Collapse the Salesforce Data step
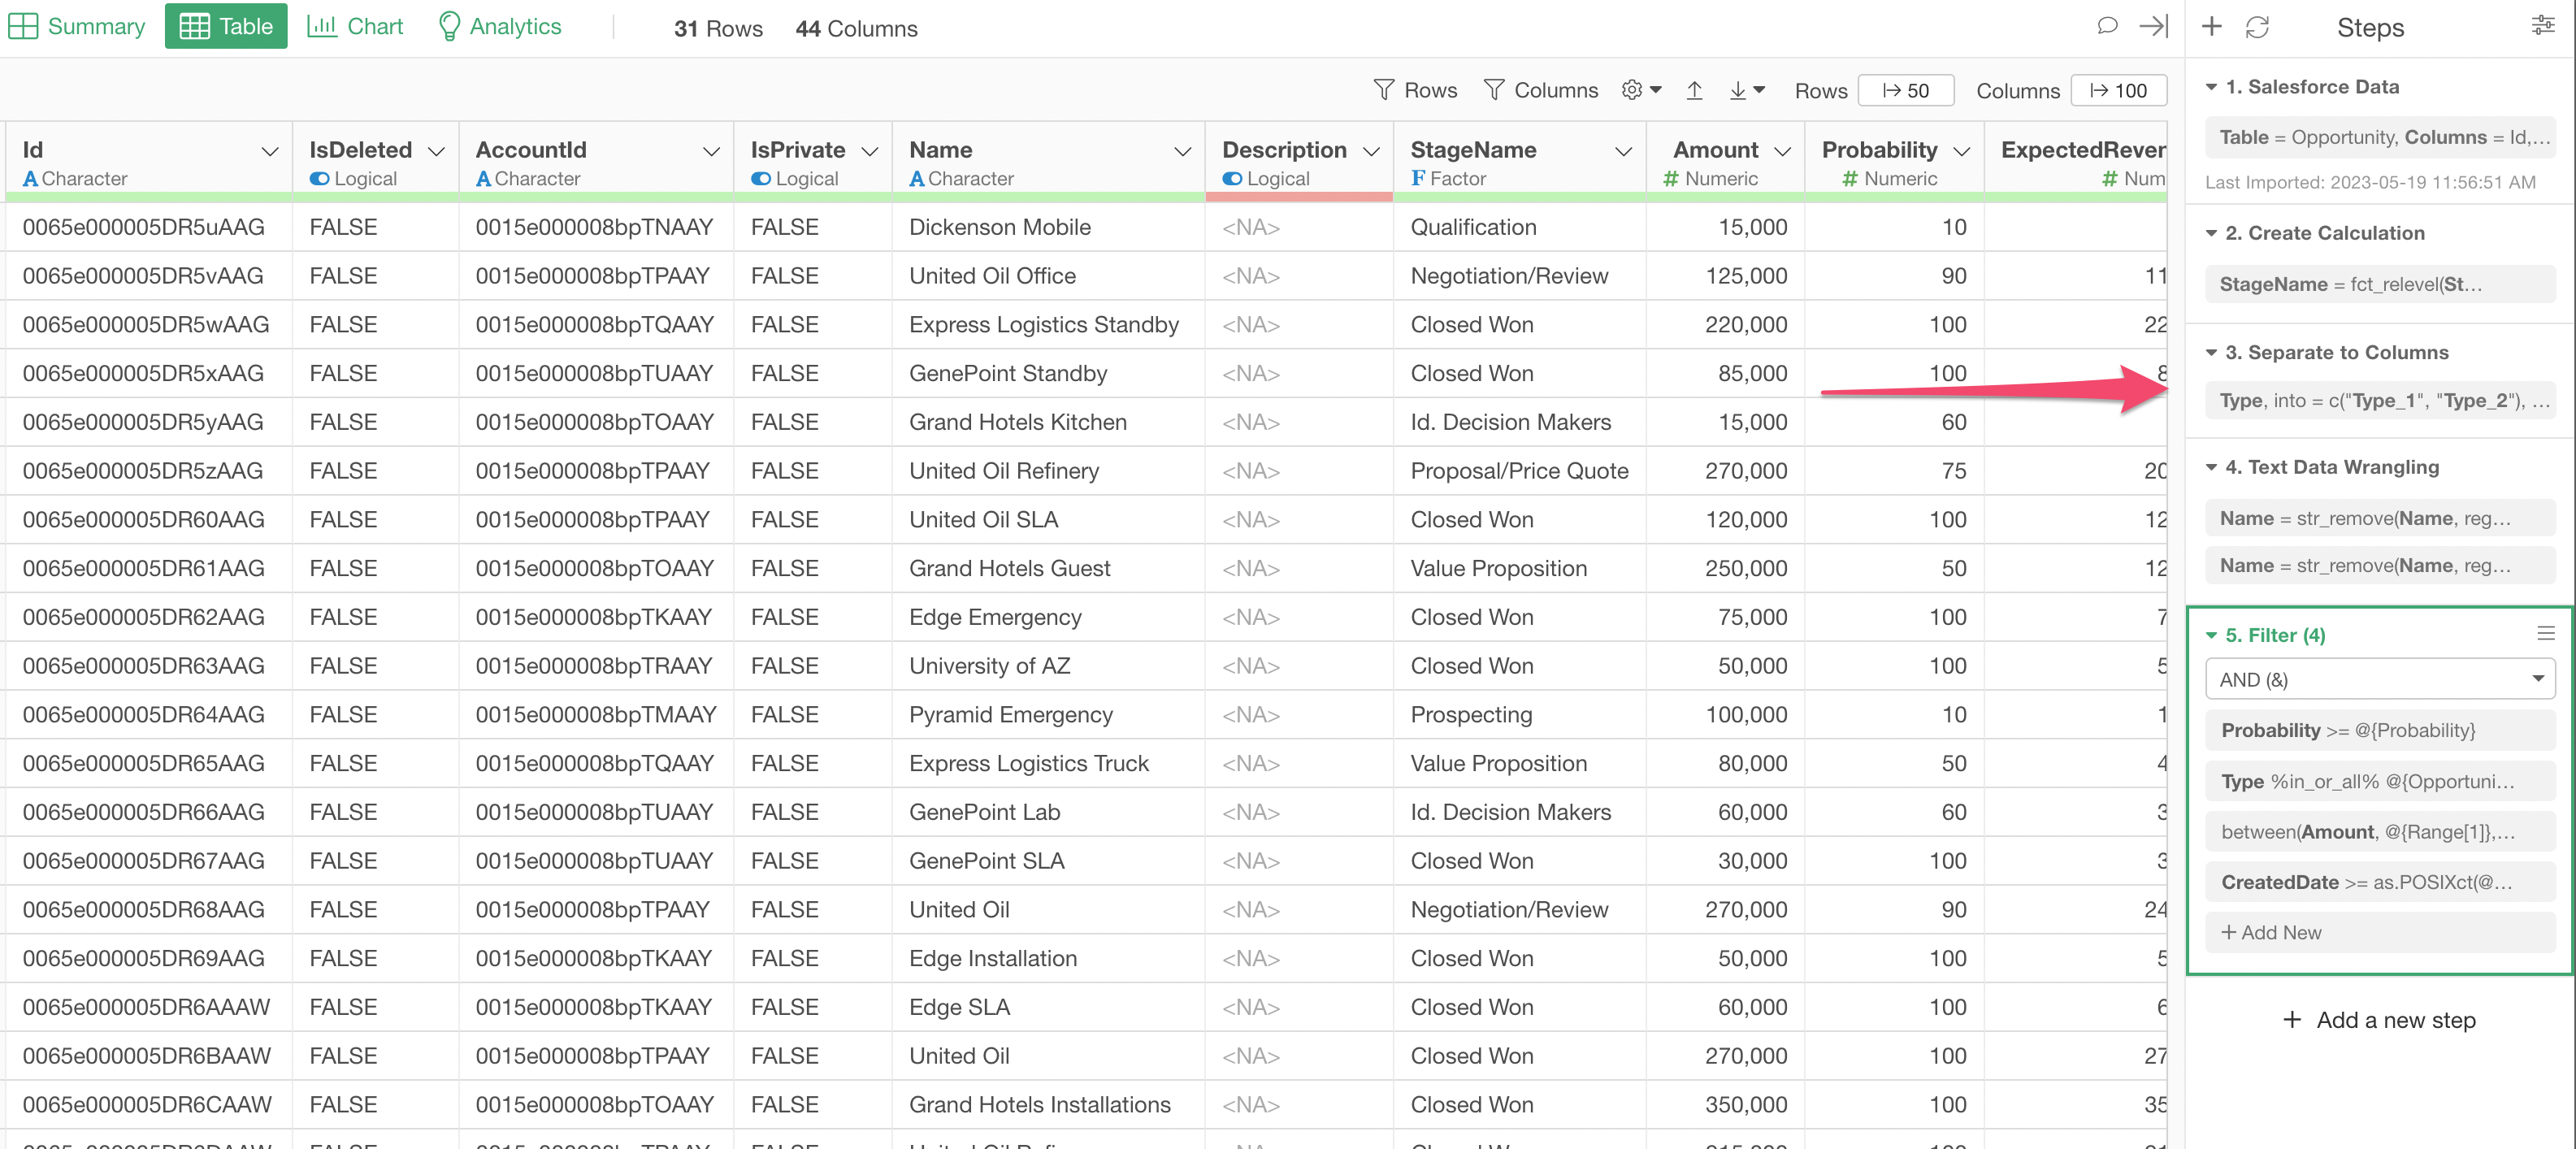2576x1149 pixels. 2211,87
